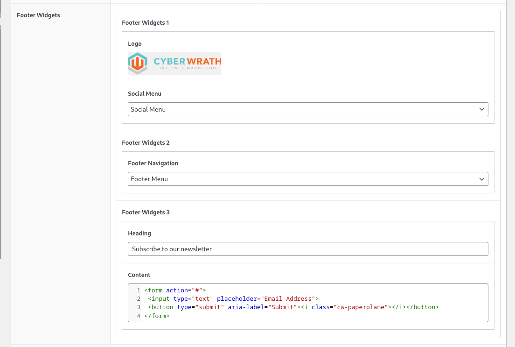Image resolution: width=515 pixels, height=347 pixels.
Task: Click the 'Email Address' placeholder string in code
Action: (288, 298)
